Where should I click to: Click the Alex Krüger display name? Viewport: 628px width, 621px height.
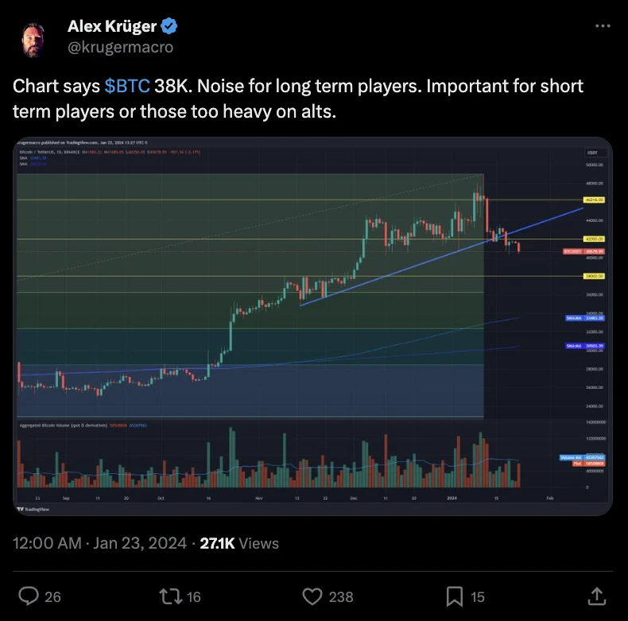click(x=112, y=26)
